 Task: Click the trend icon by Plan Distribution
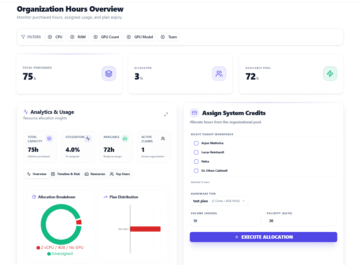(105, 197)
